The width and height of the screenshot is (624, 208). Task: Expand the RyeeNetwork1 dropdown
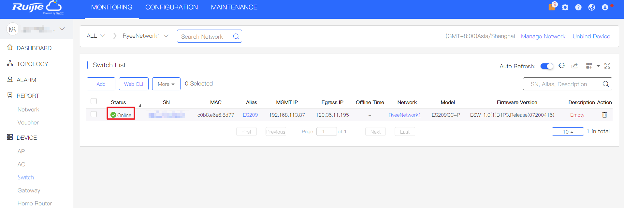point(145,36)
